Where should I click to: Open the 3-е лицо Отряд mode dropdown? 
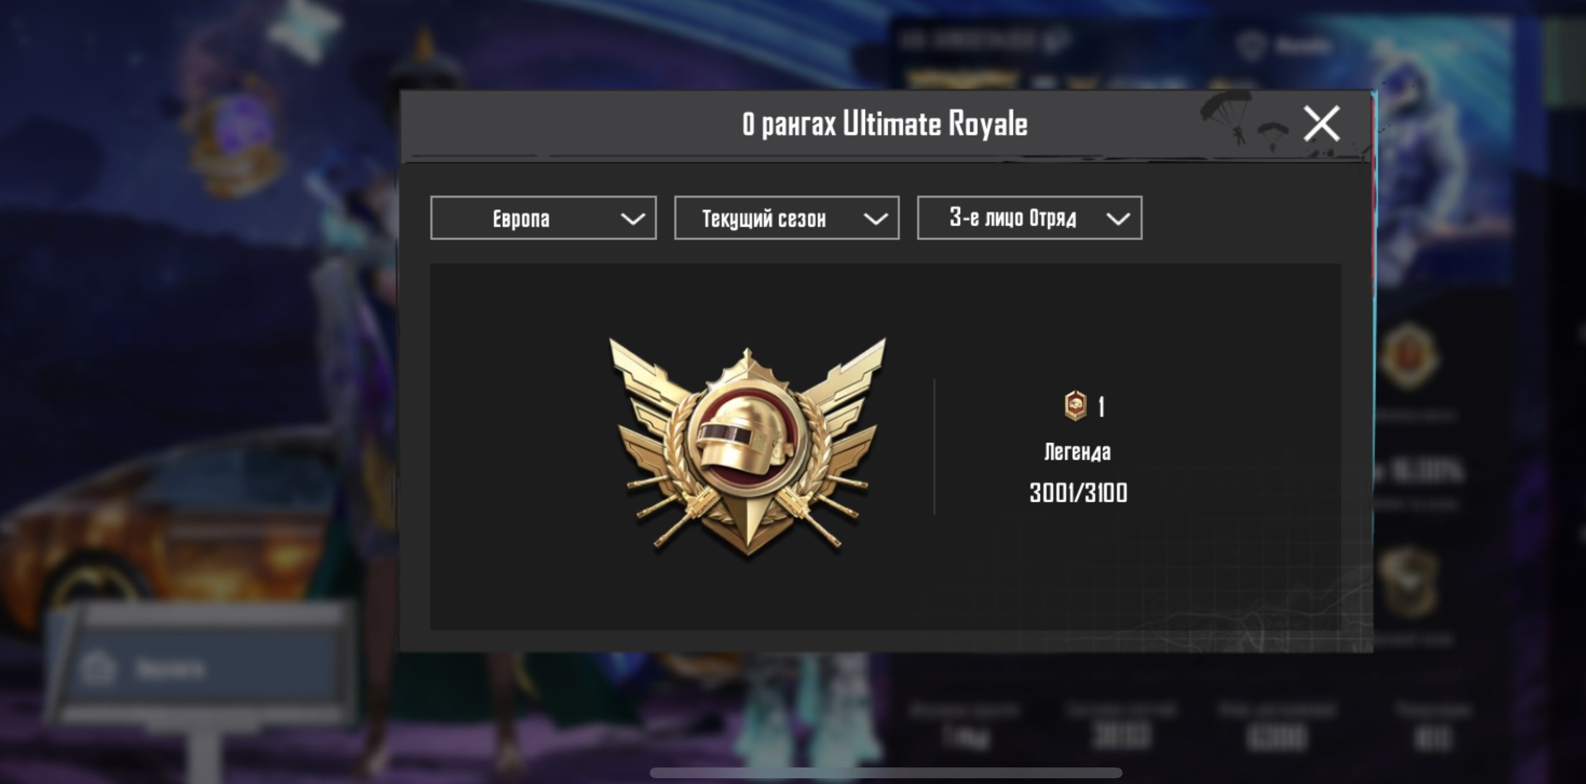point(1030,218)
